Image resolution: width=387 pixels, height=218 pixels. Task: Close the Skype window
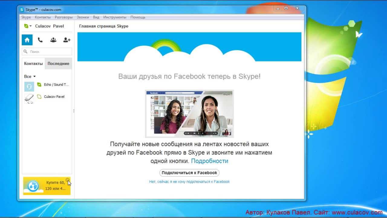click(297, 8)
